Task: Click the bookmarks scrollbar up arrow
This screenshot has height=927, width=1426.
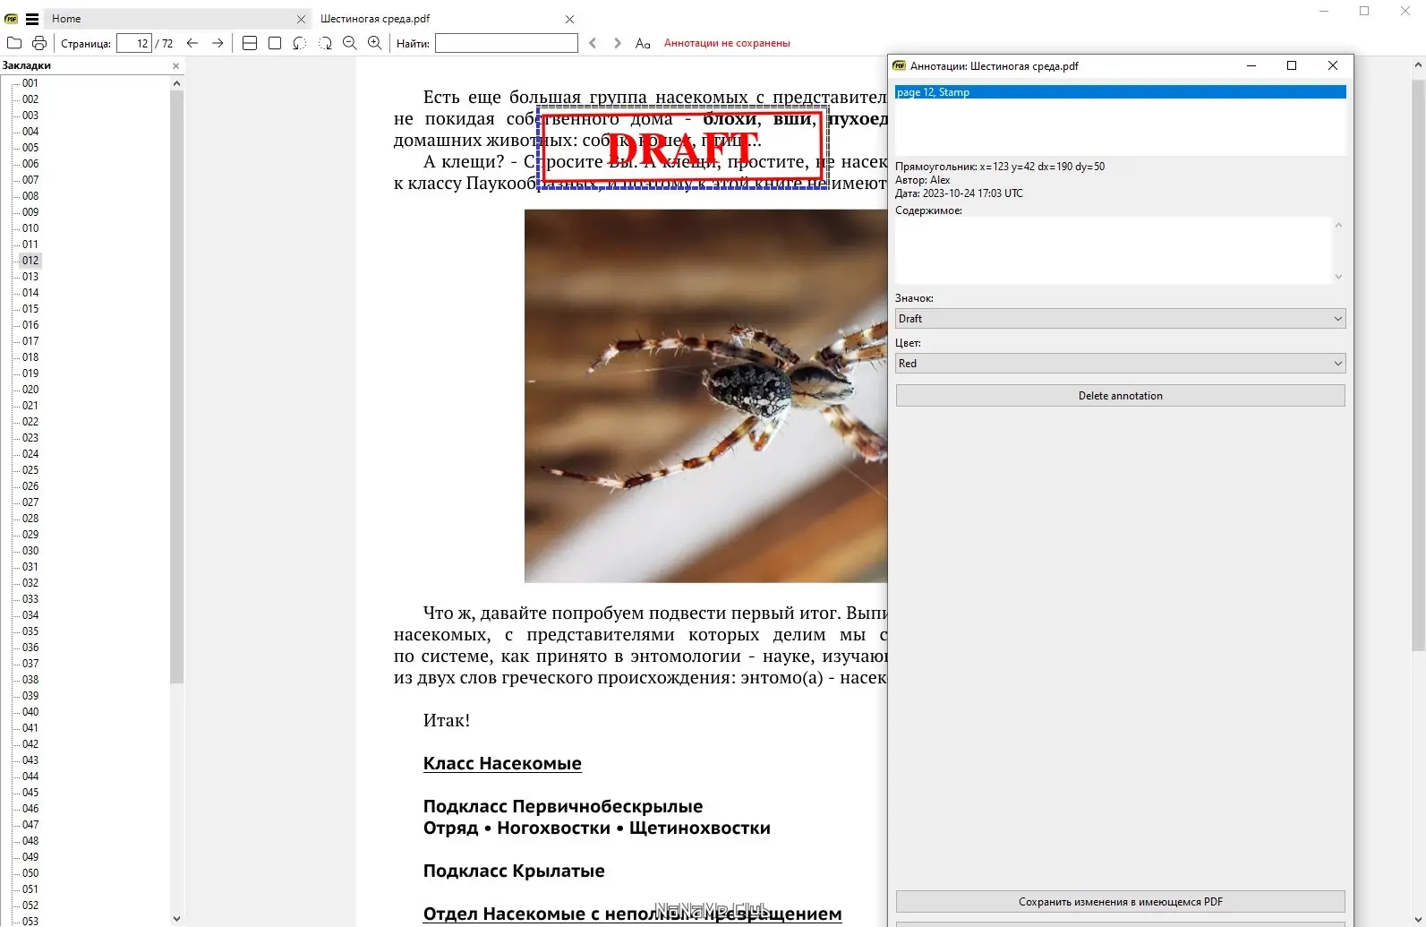Action: click(176, 83)
